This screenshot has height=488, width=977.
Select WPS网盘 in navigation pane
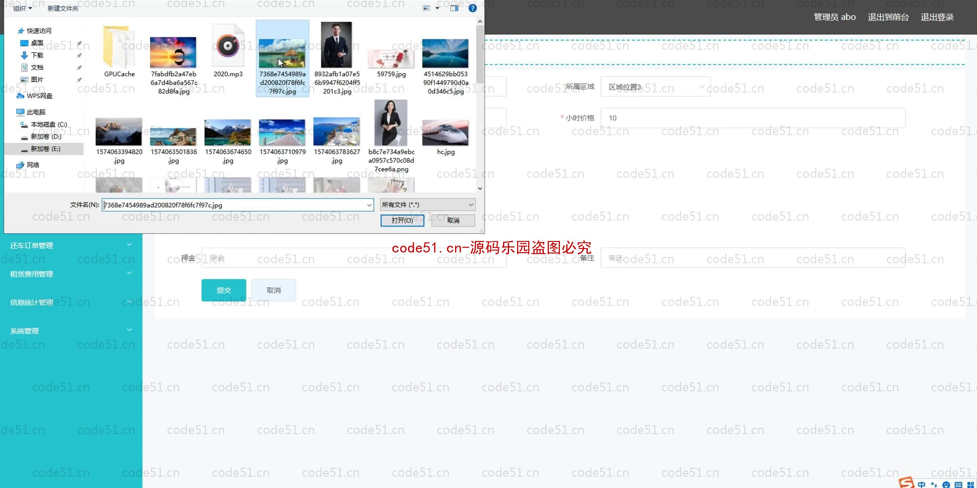coord(35,96)
